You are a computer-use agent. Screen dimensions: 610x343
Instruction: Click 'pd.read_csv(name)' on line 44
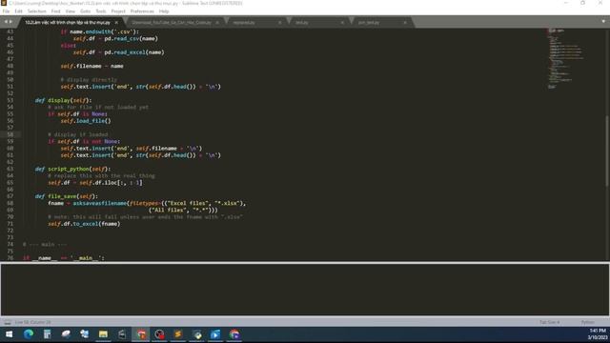click(132, 38)
